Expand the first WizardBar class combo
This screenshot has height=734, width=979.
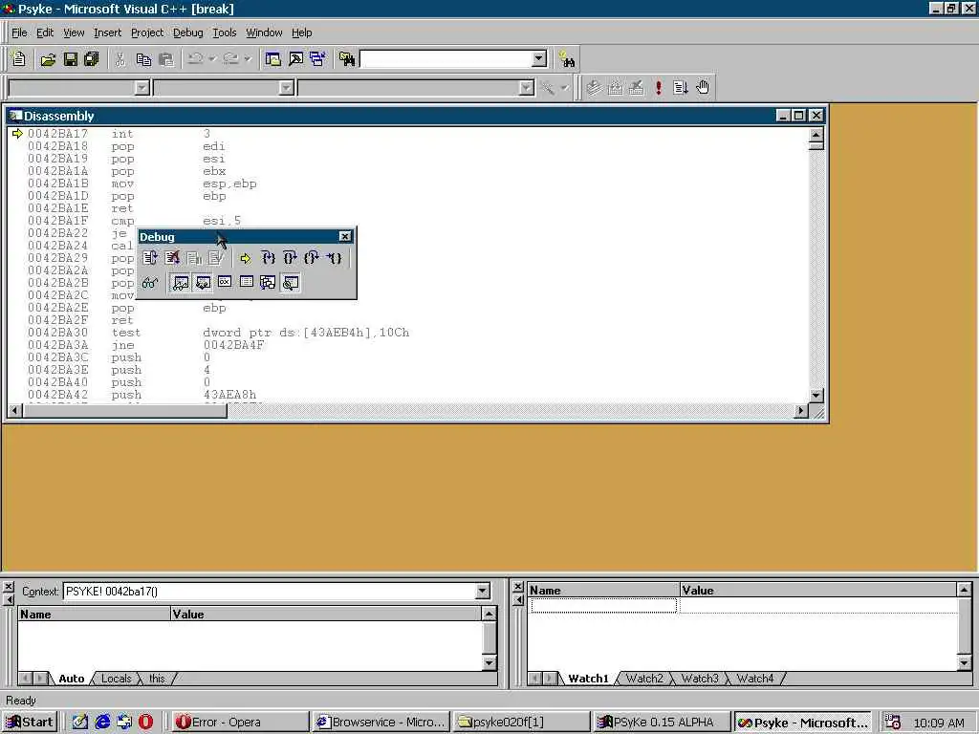[142, 88]
